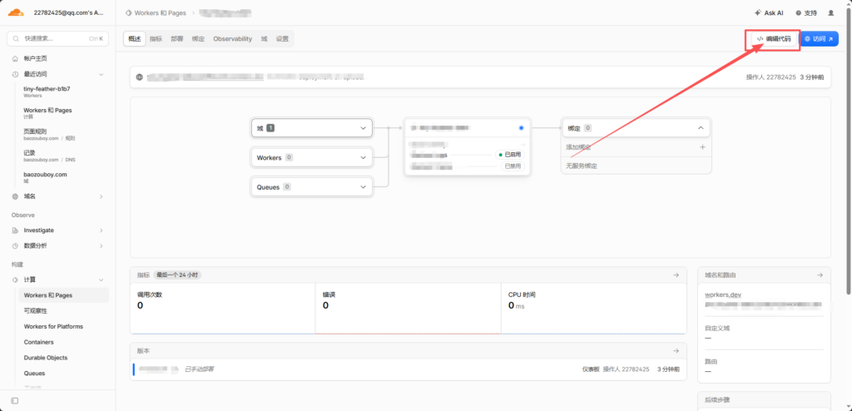Expand the Queues 0 dropdown
Image resolution: width=852 pixels, height=411 pixels.
pos(312,187)
